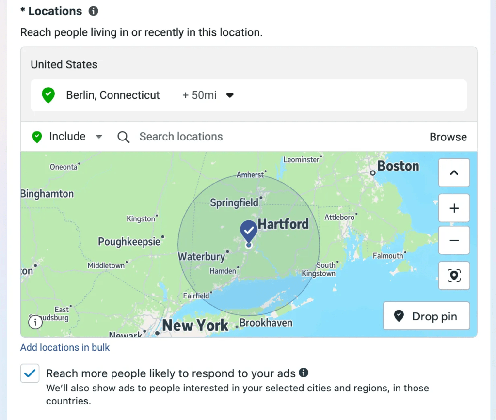Click info icon beside Reach more people
This screenshot has width=496, height=420.
304,373
